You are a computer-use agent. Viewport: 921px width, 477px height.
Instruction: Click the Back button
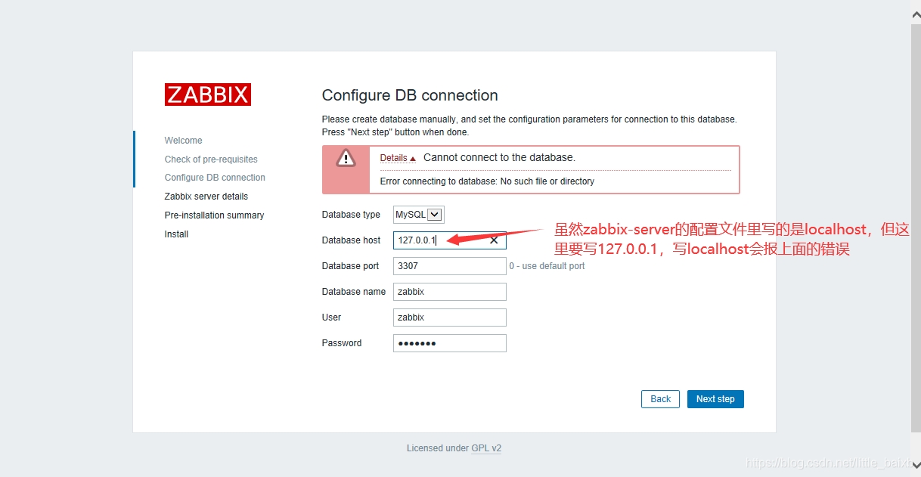pyautogui.click(x=661, y=399)
